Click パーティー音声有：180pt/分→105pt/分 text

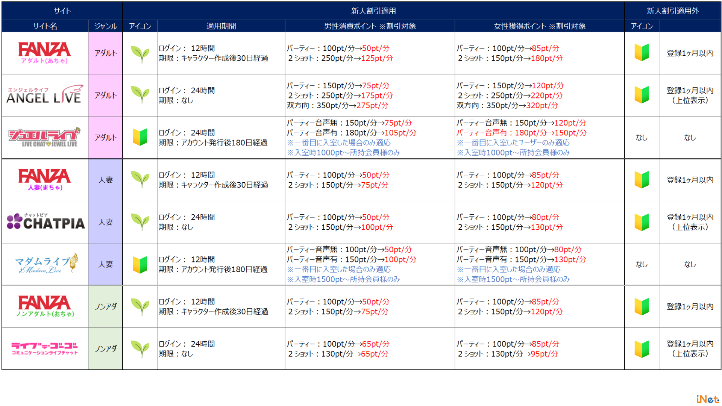tap(352, 133)
